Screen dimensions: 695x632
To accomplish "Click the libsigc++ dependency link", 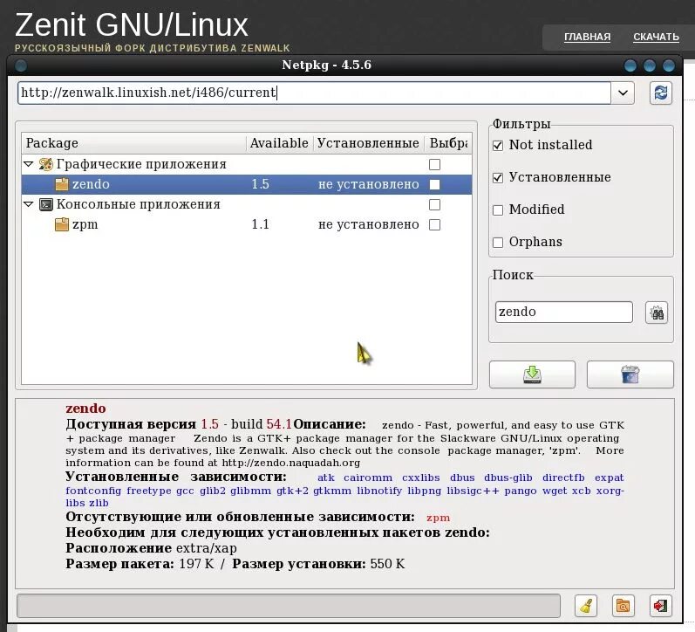I will click(473, 491).
